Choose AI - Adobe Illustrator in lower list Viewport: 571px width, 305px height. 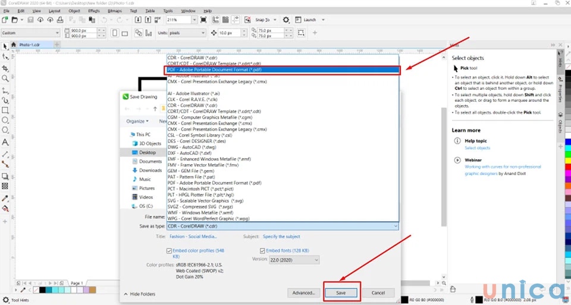193,93
